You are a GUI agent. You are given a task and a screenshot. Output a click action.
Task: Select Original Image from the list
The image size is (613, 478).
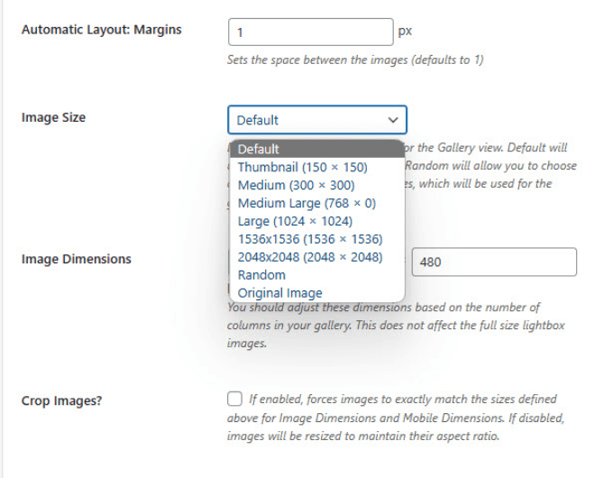pos(279,293)
